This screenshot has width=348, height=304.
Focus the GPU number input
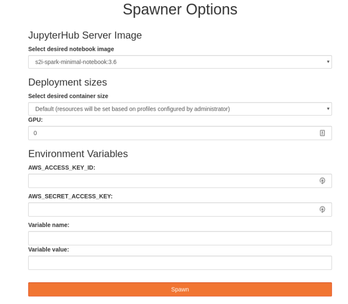[170, 133]
